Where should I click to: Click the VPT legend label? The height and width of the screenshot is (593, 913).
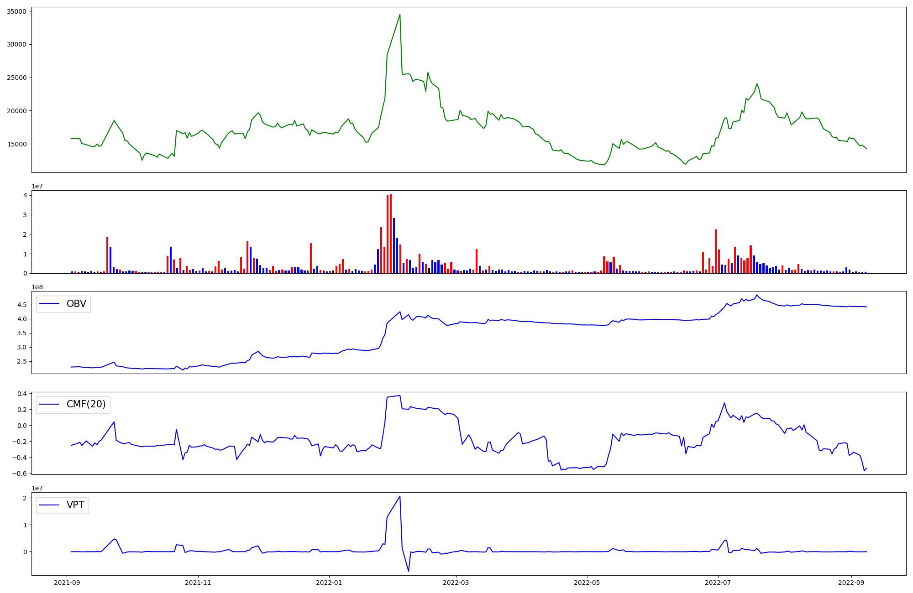(75, 505)
